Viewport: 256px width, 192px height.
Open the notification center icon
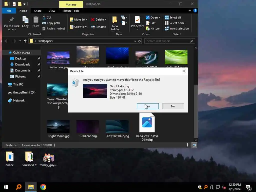tap(248, 187)
